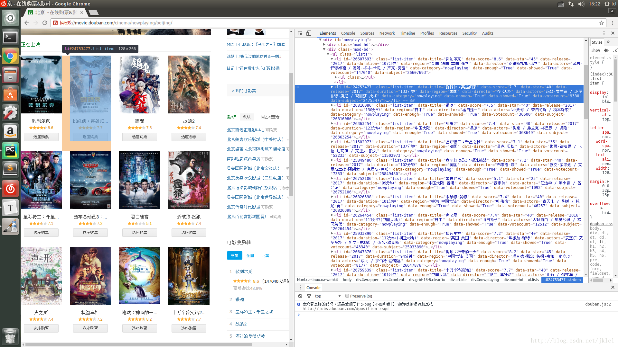Click page vertical scrollbar thumb
Image resolution: width=618 pixels, height=347 pixels.
pos(291,134)
